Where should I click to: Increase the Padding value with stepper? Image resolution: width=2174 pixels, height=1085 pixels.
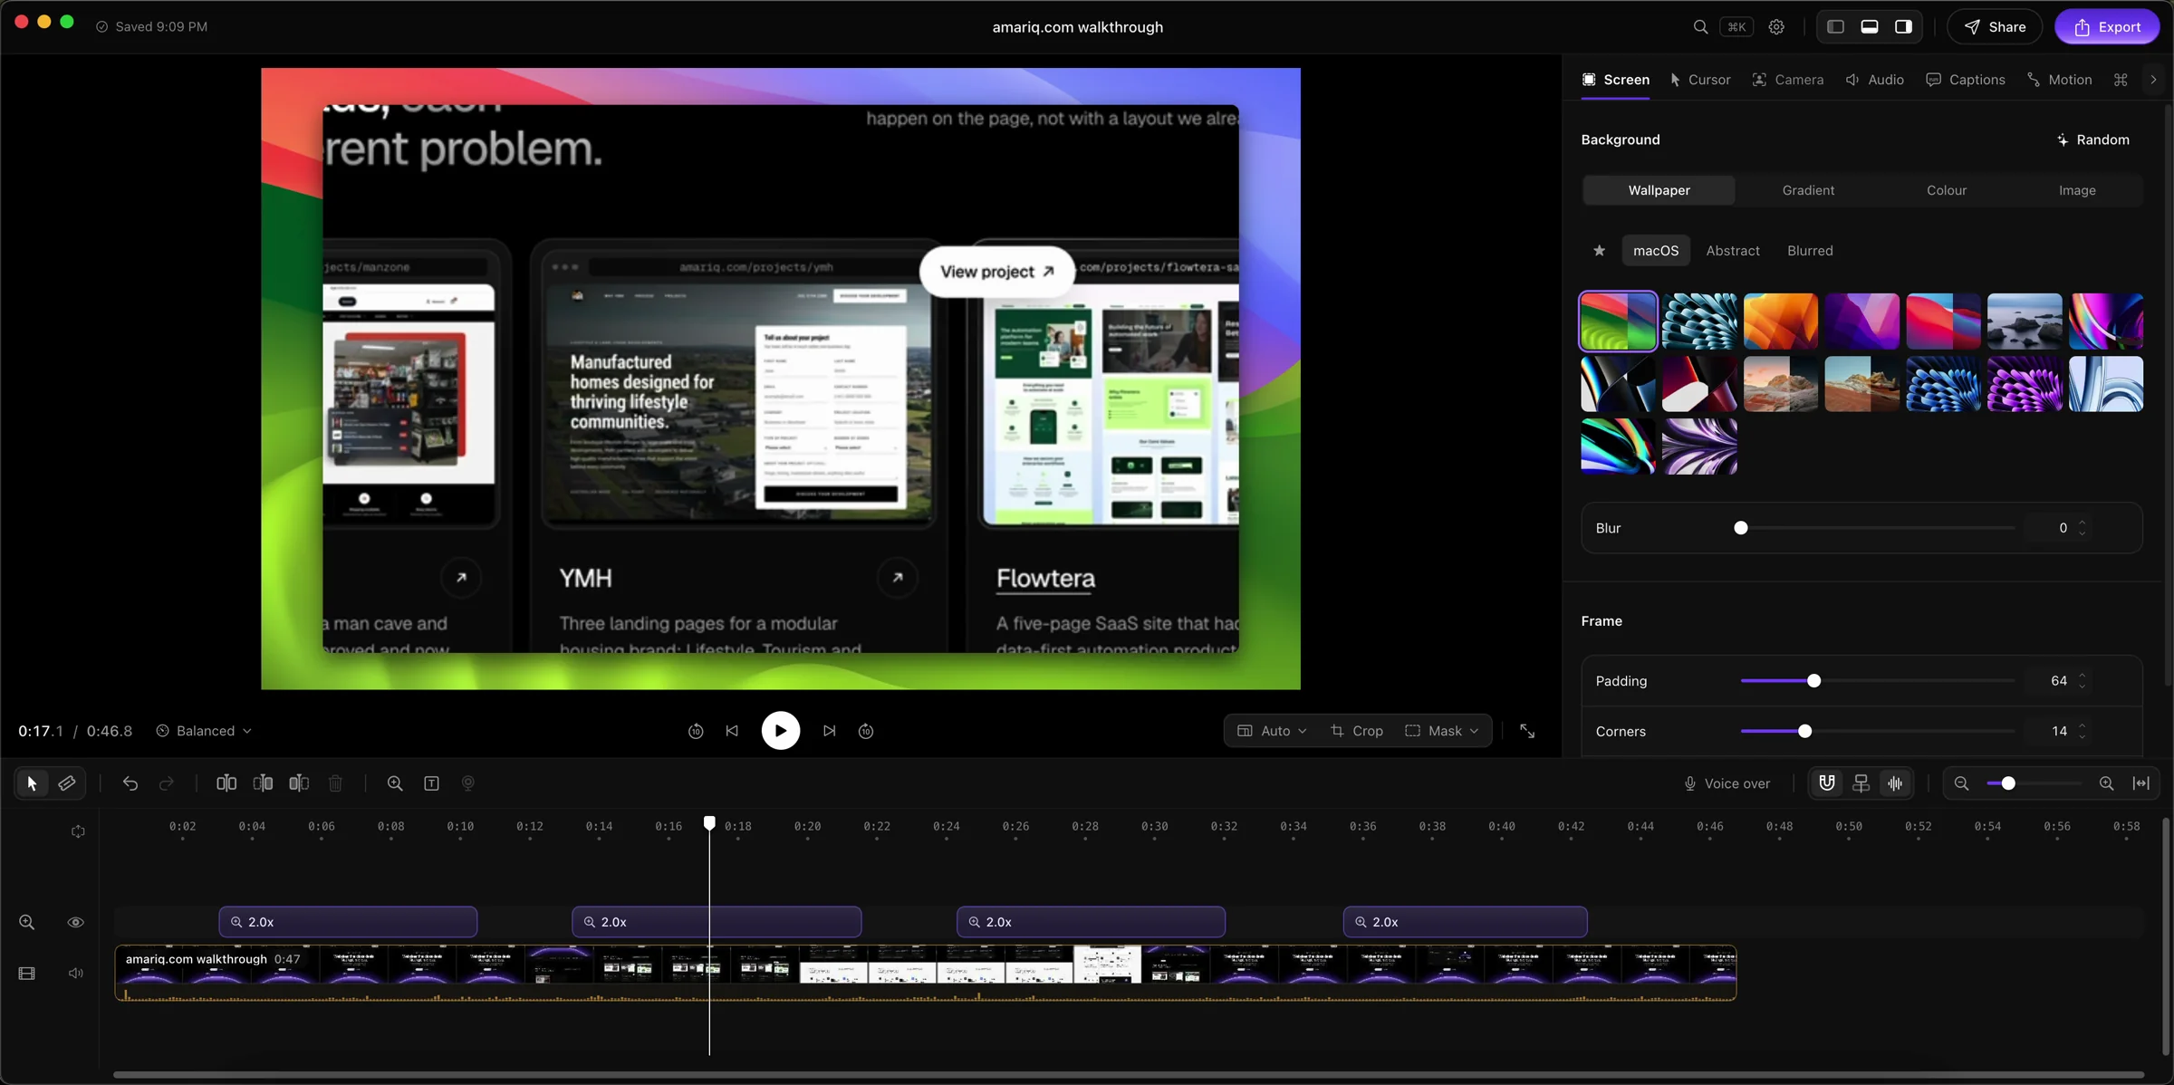2083,676
